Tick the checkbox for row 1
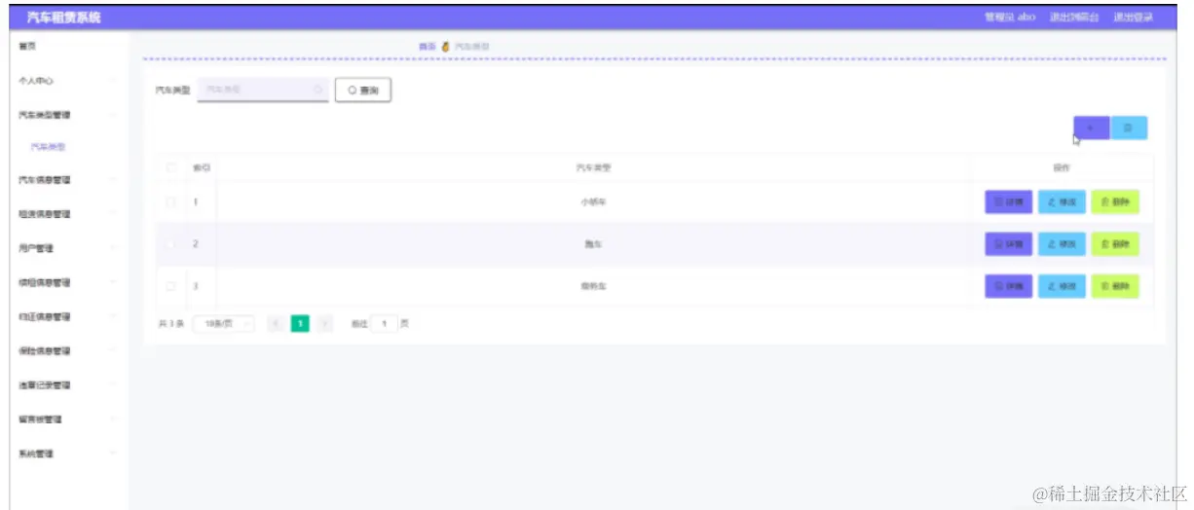This screenshot has width=1194, height=510. tap(171, 202)
